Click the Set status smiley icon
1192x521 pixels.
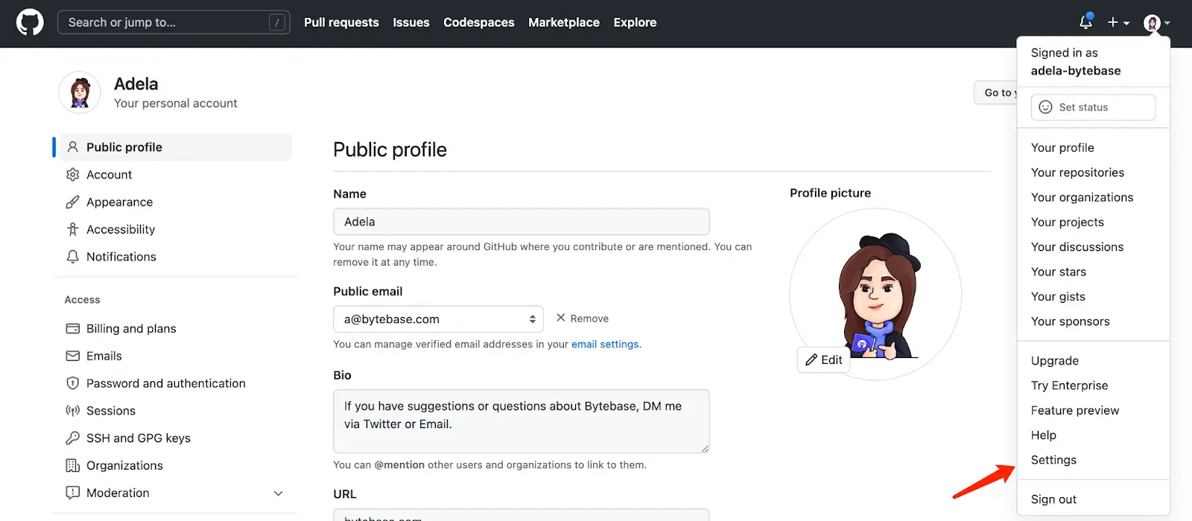1044,107
